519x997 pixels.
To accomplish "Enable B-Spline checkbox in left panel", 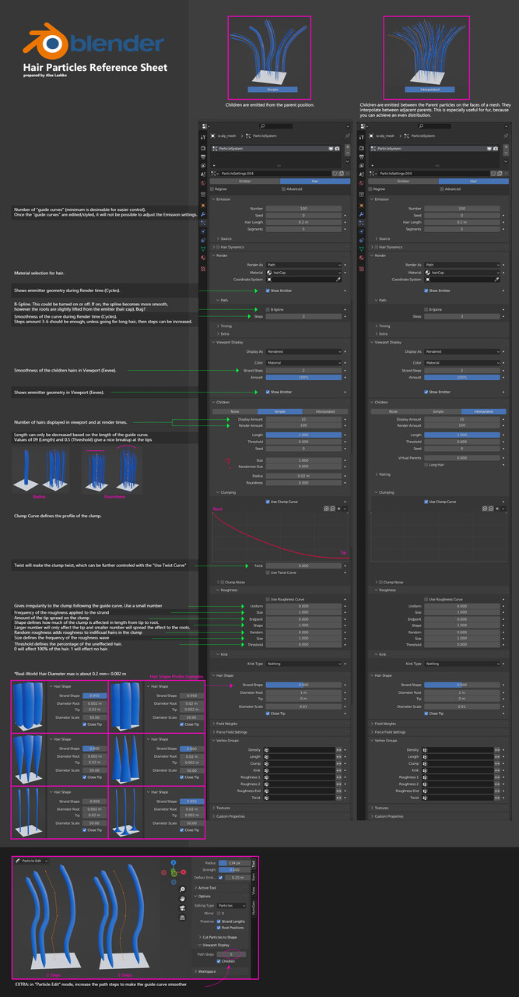I will pyautogui.click(x=266, y=308).
